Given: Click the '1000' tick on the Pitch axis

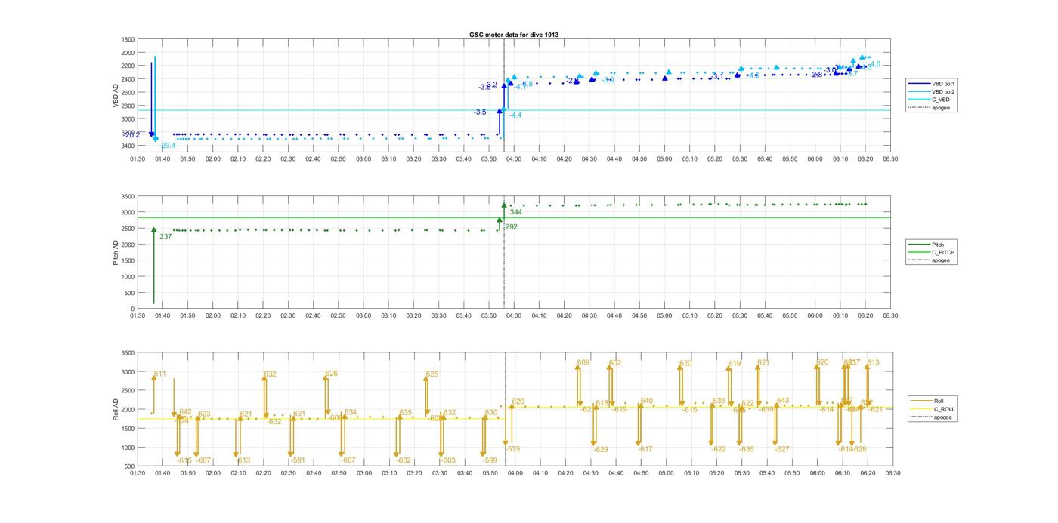Looking at the screenshot, I should pyautogui.click(x=128, y=277).
